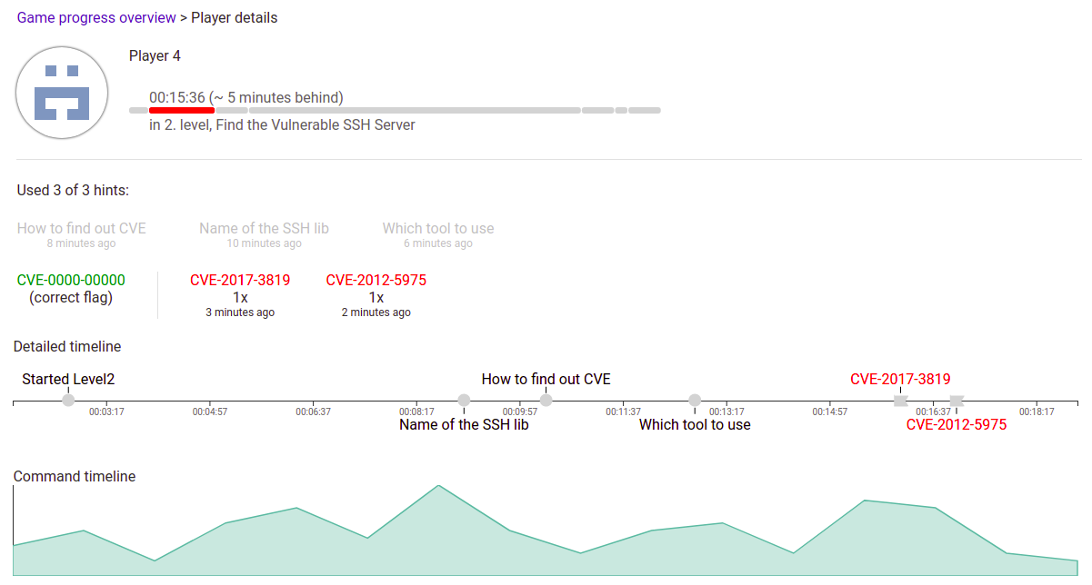Viewport: 1092px width, 585px height.
Task: Open the 'Name of the SSH lib' hint
Action: (x=264, y=228)
